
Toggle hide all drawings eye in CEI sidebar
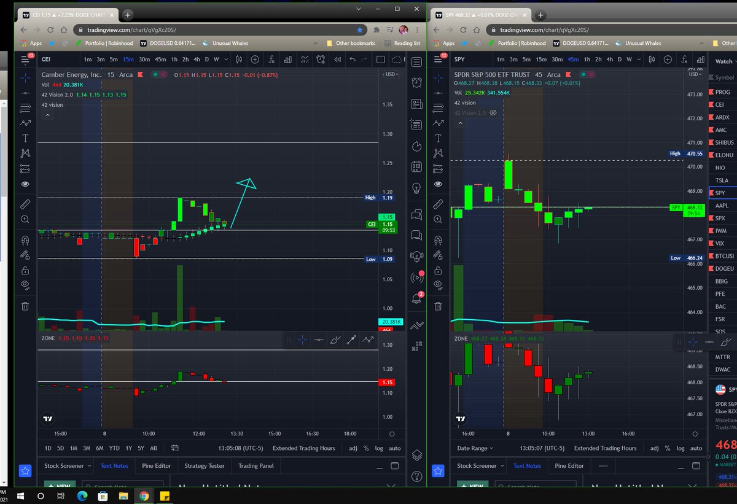coord(25,284)
